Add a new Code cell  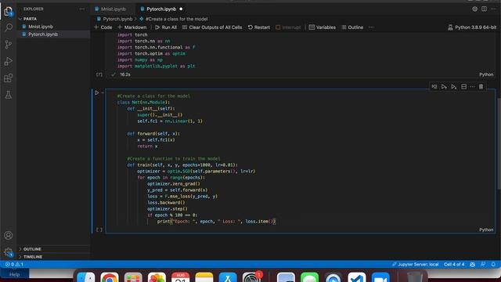pos(103,27)
